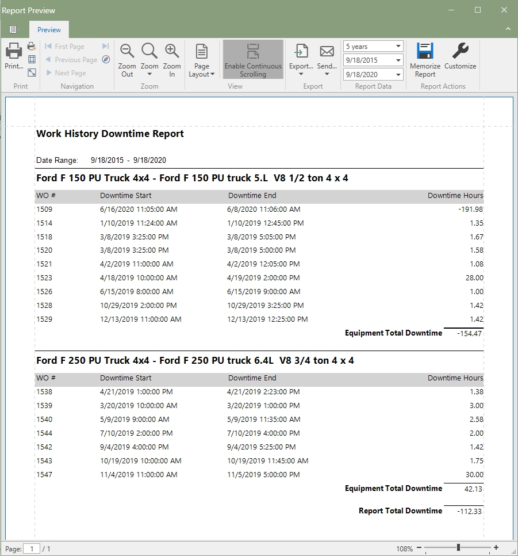Minimize the Report Preview window
Screen dimensions: 518x556
tap(451, 10)
